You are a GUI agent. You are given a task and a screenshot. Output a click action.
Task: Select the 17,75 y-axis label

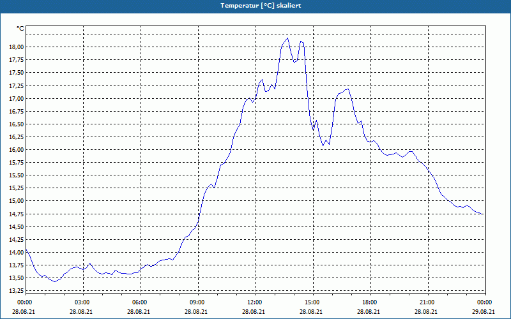click(15, 60)
